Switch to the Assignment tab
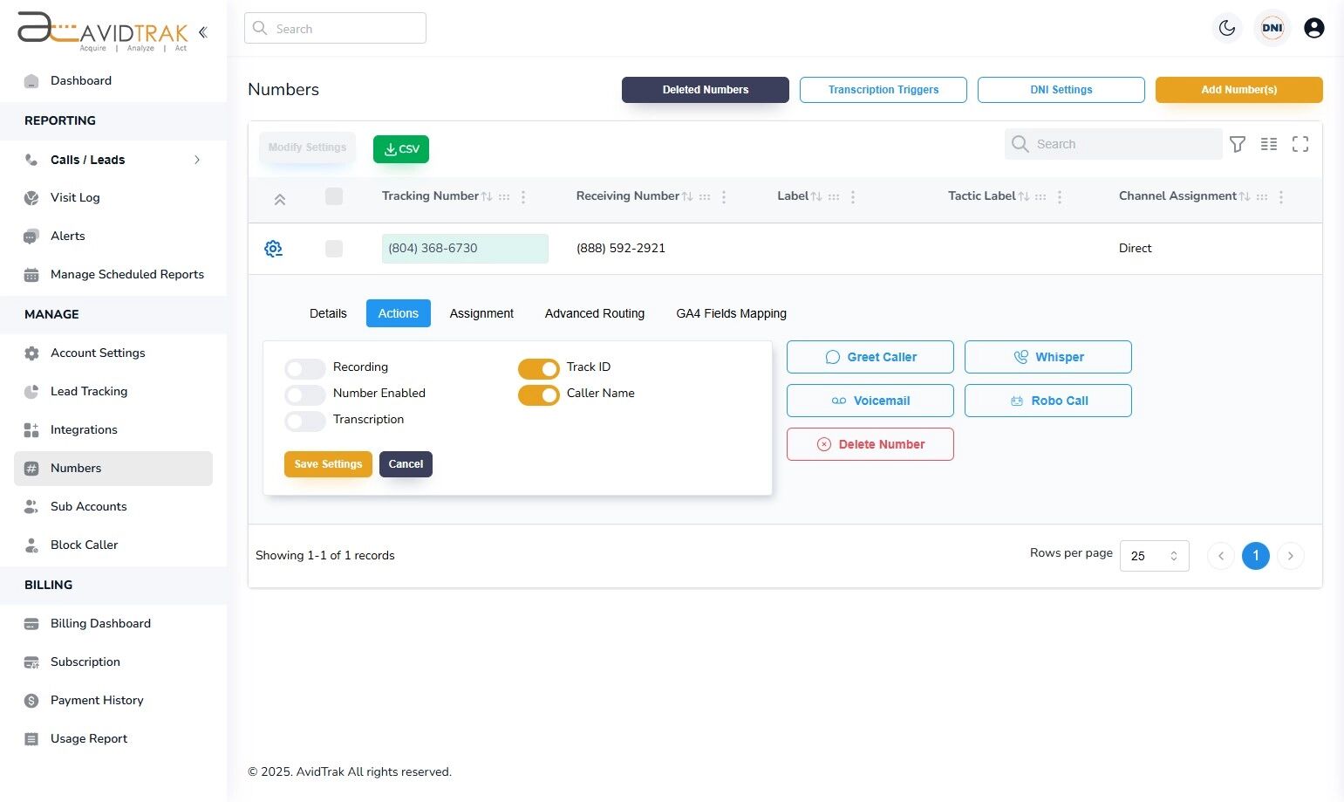Viewport: 1344px width, 802px height. [x=481, y=313]
